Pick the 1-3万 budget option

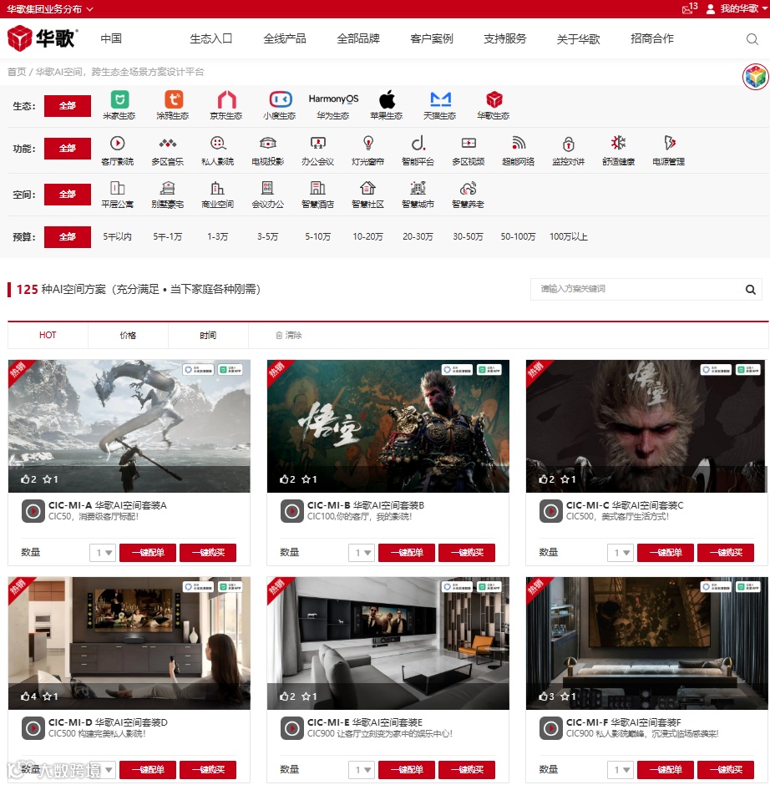pyautogui.click(x=217, y=237)
